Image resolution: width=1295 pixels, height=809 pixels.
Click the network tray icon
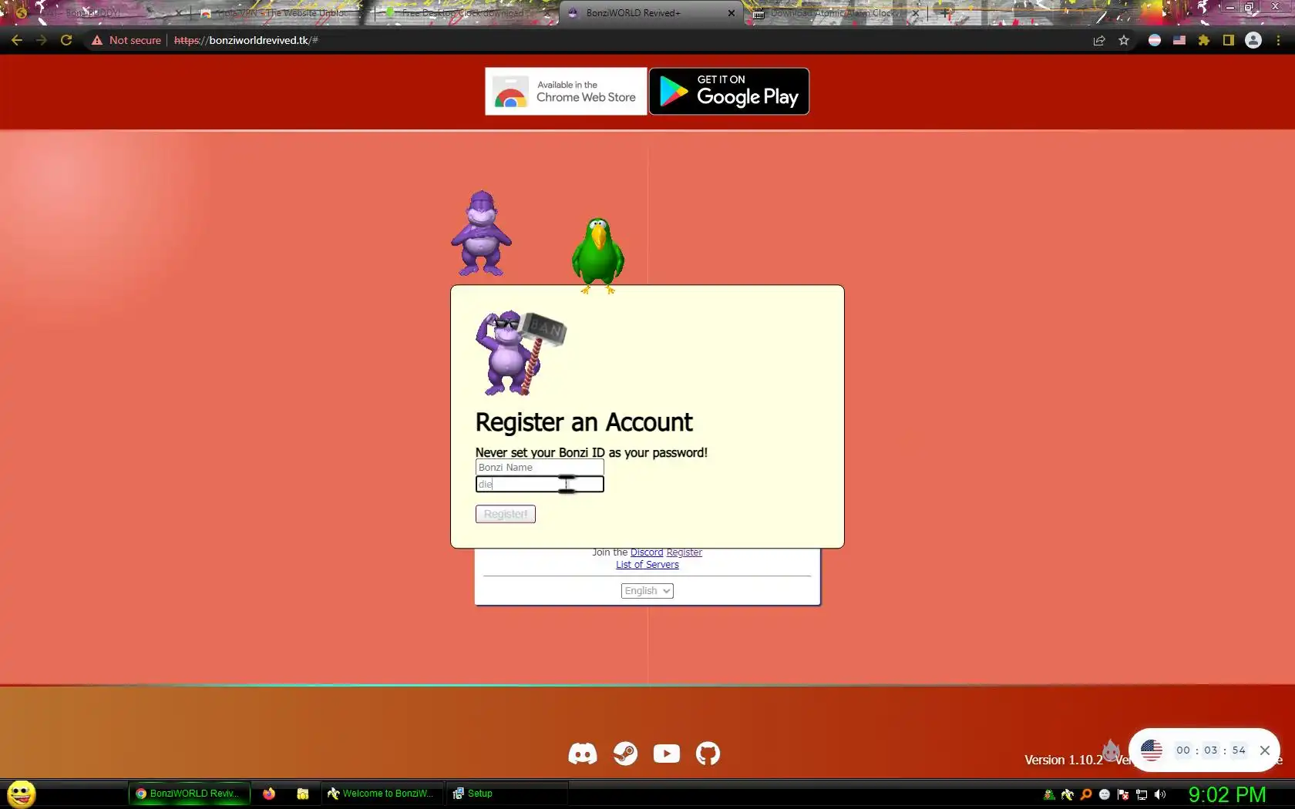[1142, 794]
